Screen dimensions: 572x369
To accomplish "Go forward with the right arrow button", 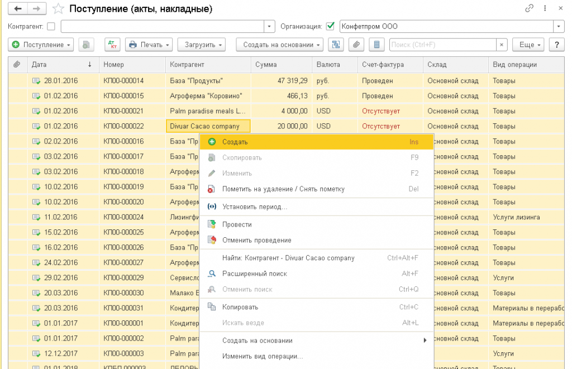I will [x=36, y=8].
